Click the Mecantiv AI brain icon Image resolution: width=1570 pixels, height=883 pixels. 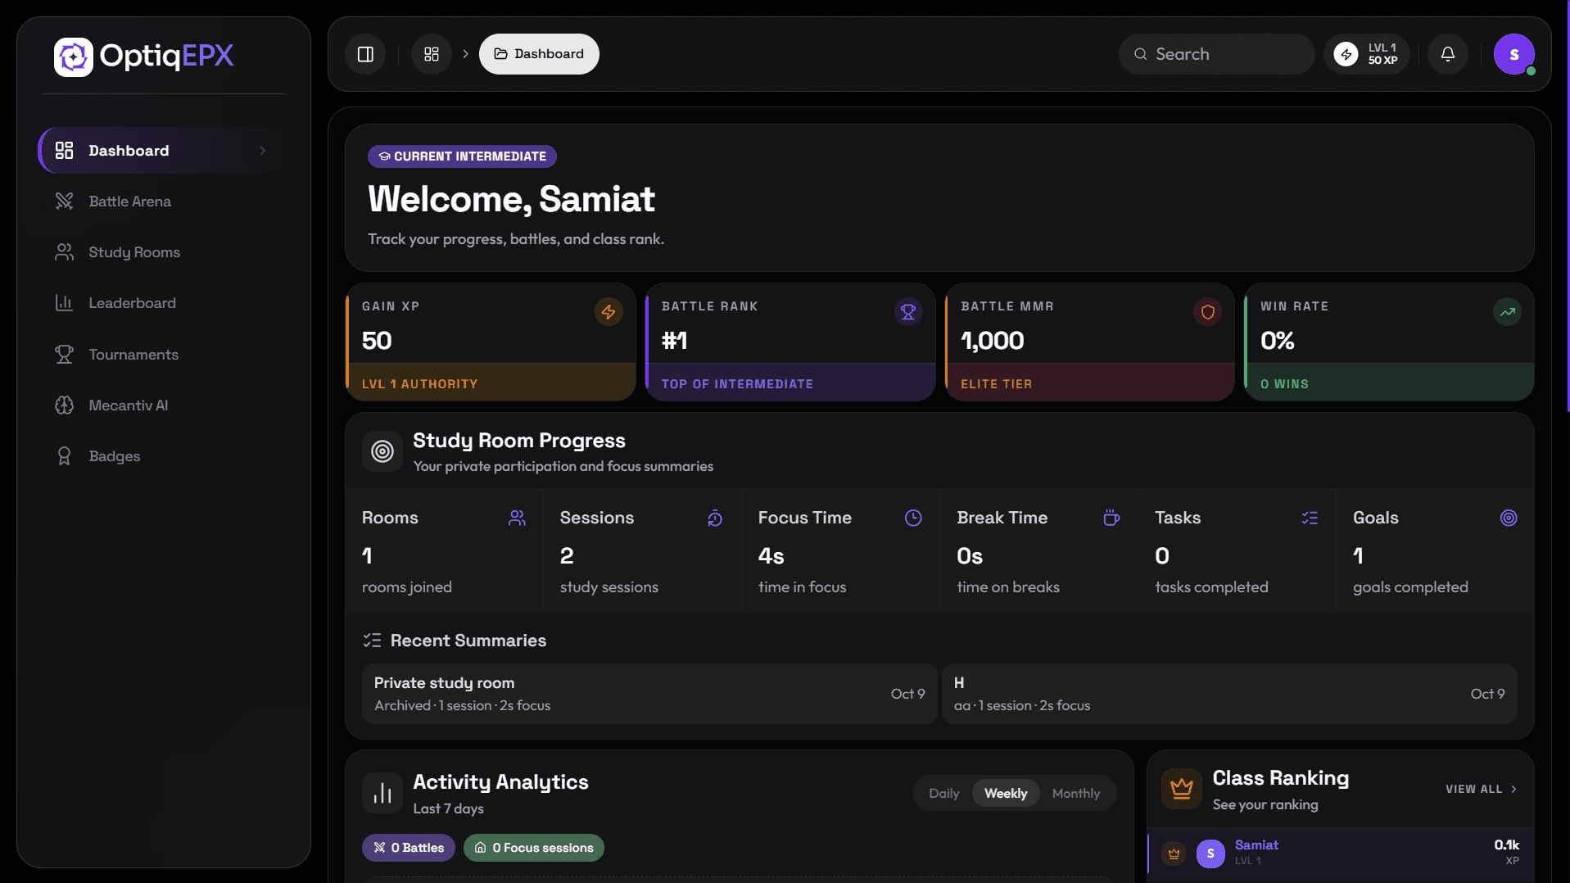pyautogui.click(x=64, y=405)
